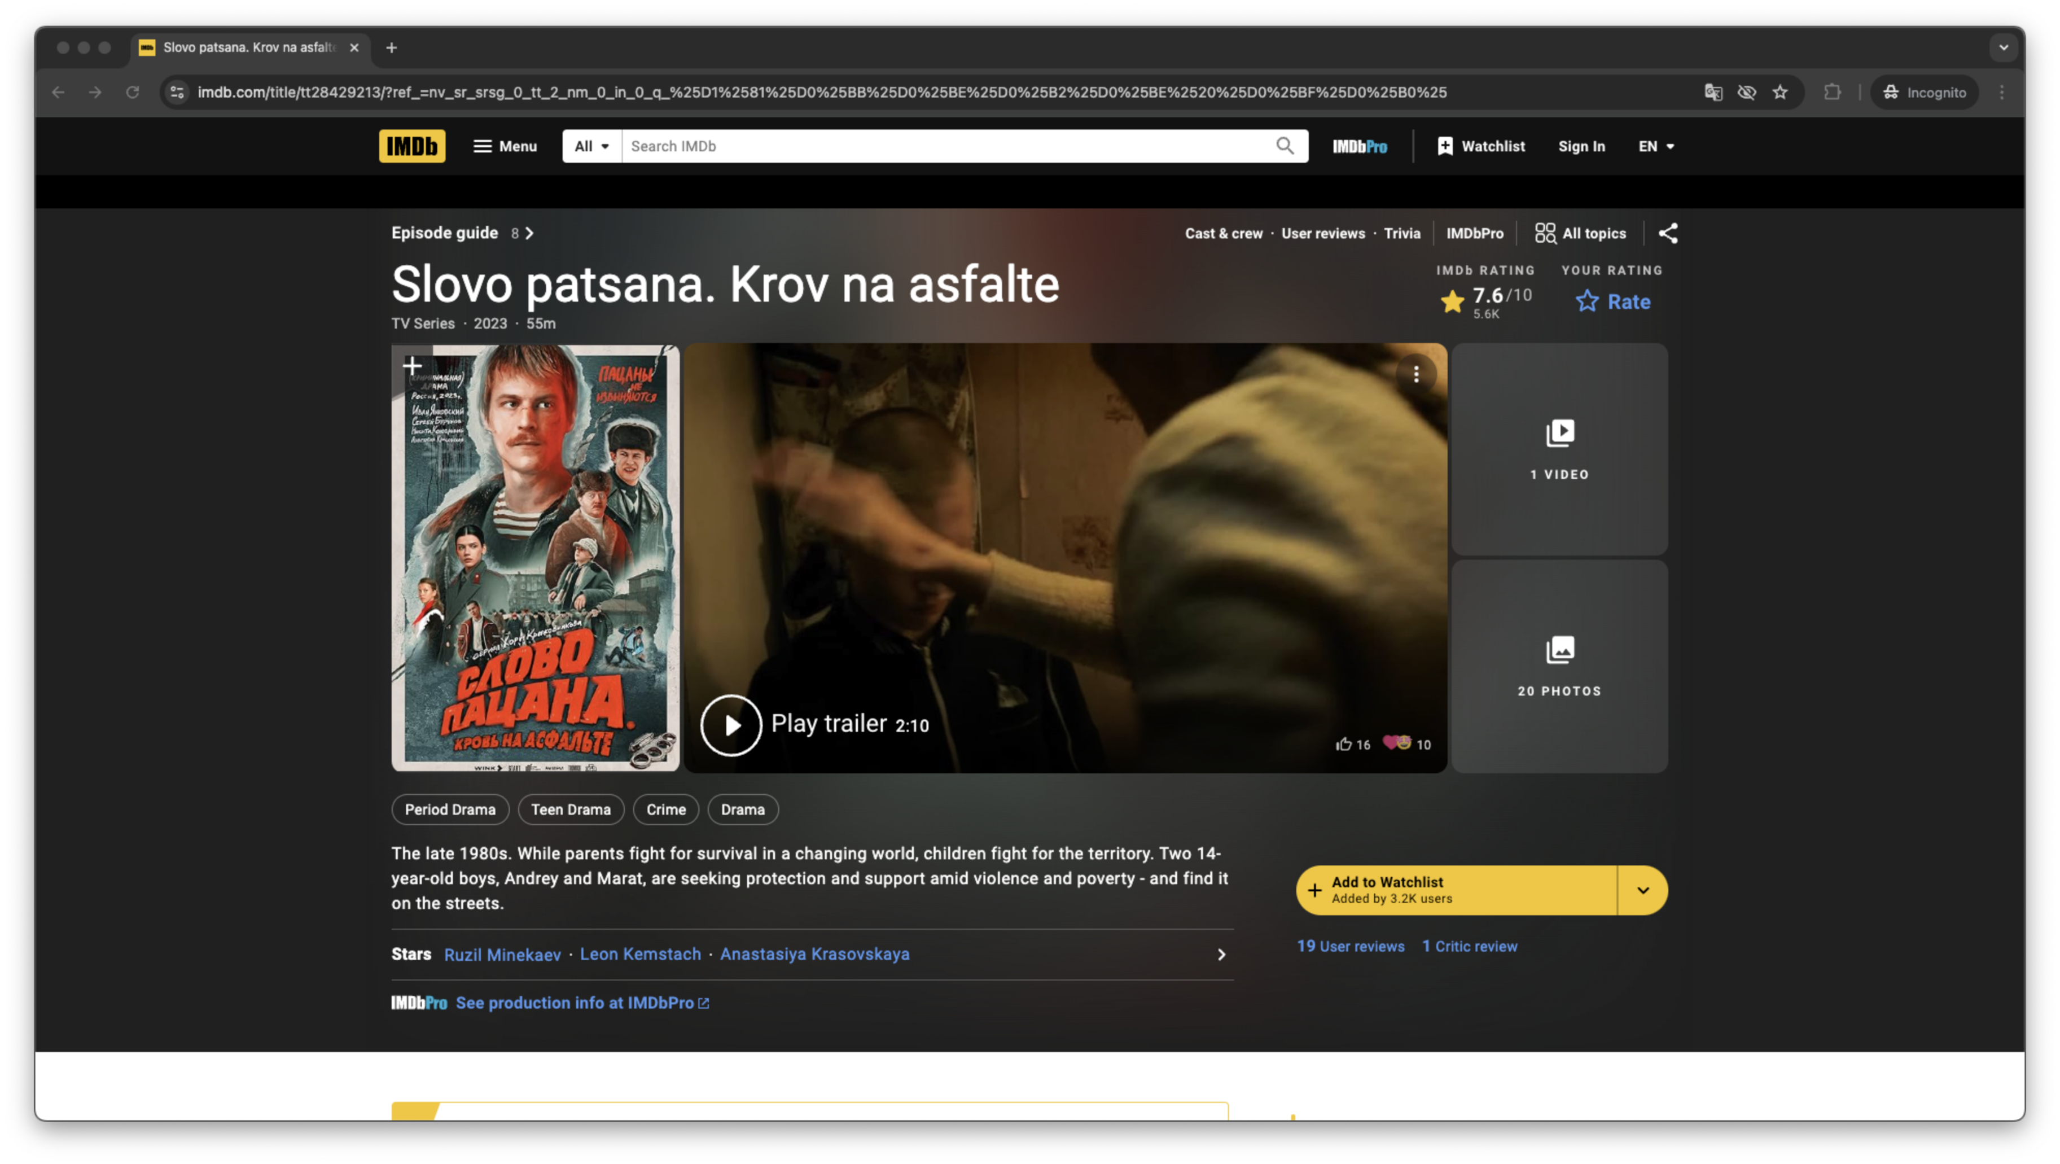
Task: Click the share icon near All topics
Action: click(x=1667, y=234)
